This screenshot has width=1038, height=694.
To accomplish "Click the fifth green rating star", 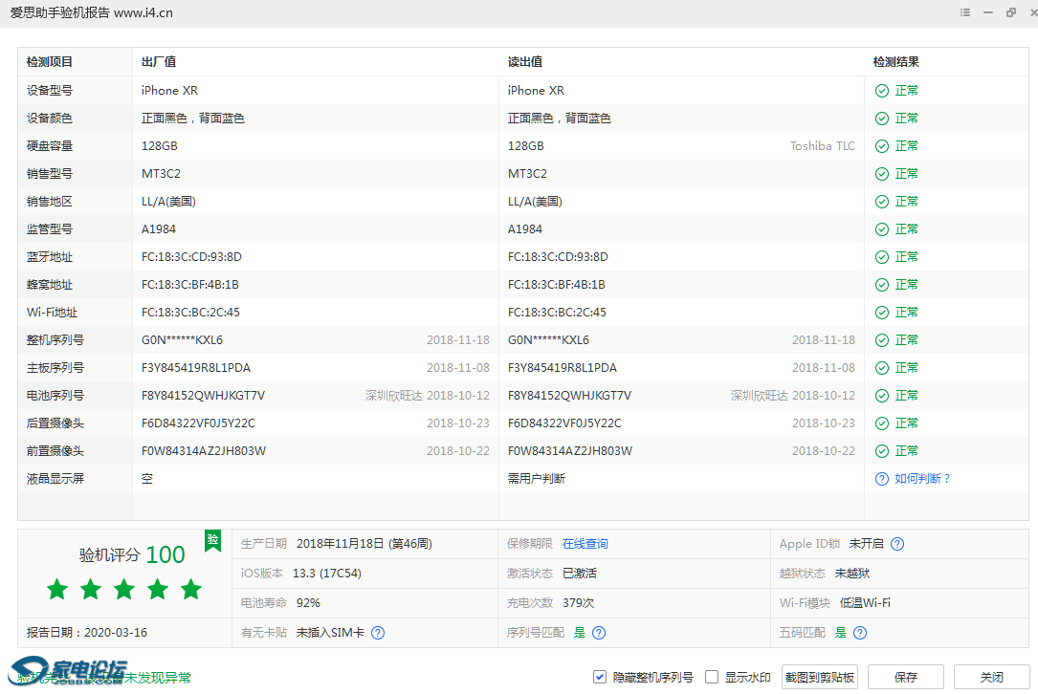I will [191, 589].
